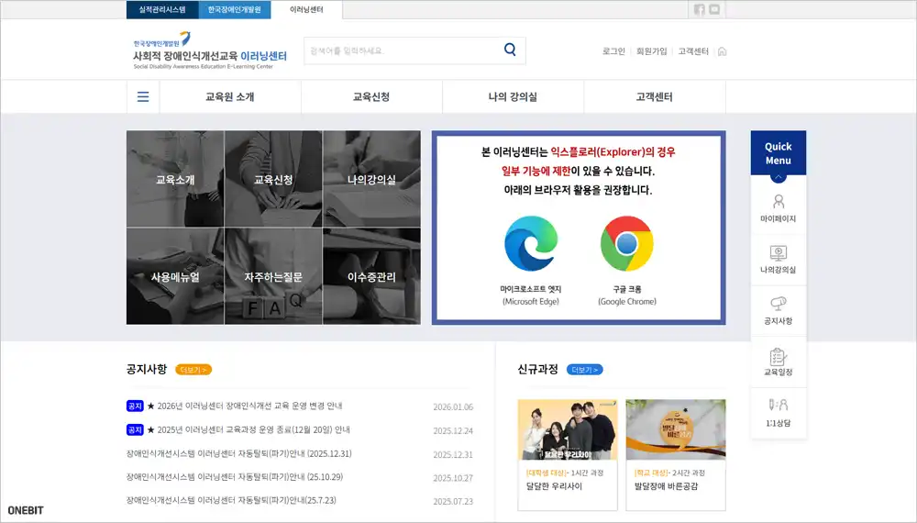The width and height of the screenshot is (917, 523).
Task: Open the 고객센터 main menu
Action: 655,96
